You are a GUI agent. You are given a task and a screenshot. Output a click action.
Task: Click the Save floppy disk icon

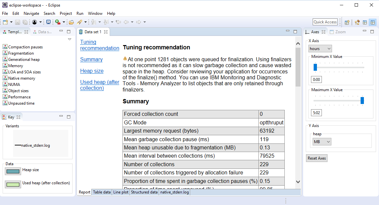(17, 22)
